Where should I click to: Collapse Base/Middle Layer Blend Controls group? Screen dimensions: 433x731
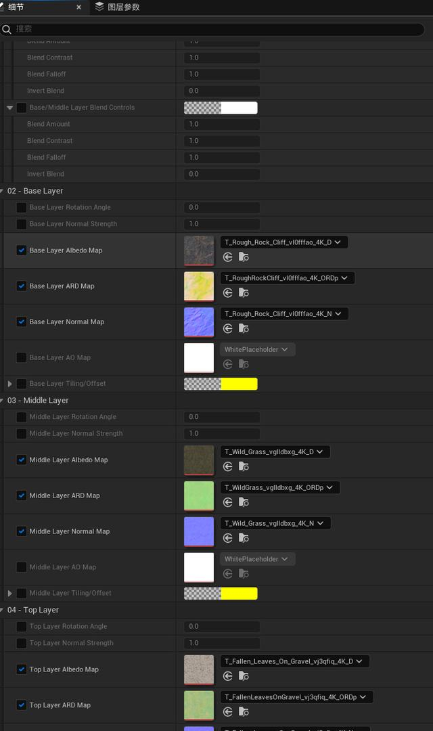click(9, 107)
